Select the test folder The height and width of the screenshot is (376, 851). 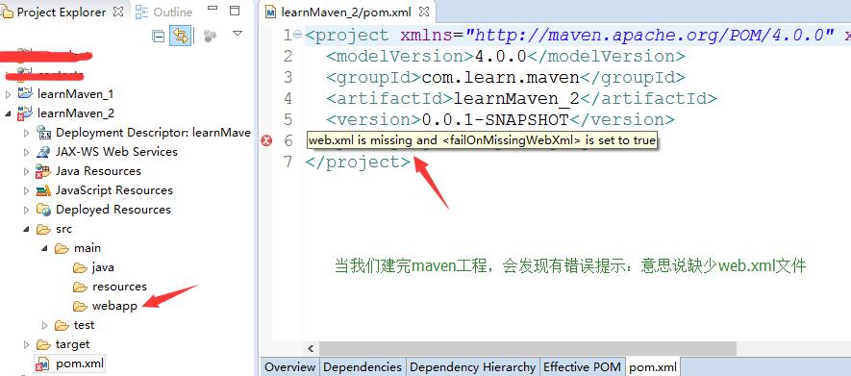[84, 325]
